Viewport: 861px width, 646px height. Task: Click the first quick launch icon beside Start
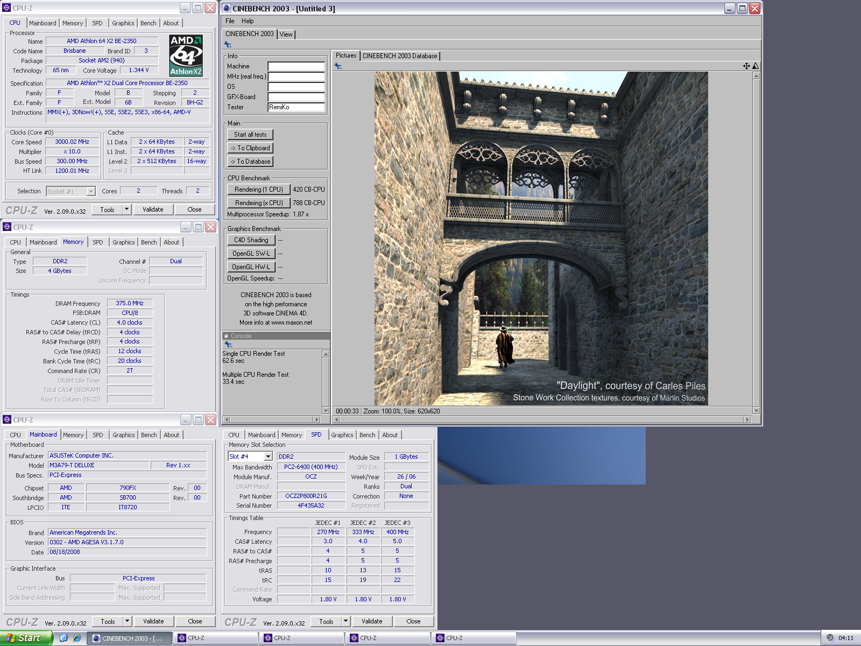pos(63,638)
